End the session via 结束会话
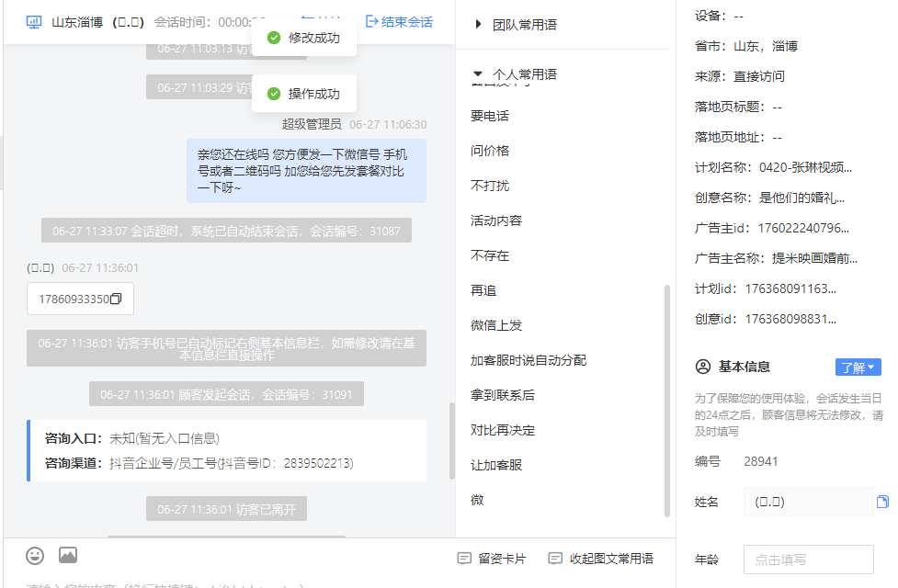Image resolution: width=898 pixels, height=588 pixels. pyautogui.click(x=399, y=22)
